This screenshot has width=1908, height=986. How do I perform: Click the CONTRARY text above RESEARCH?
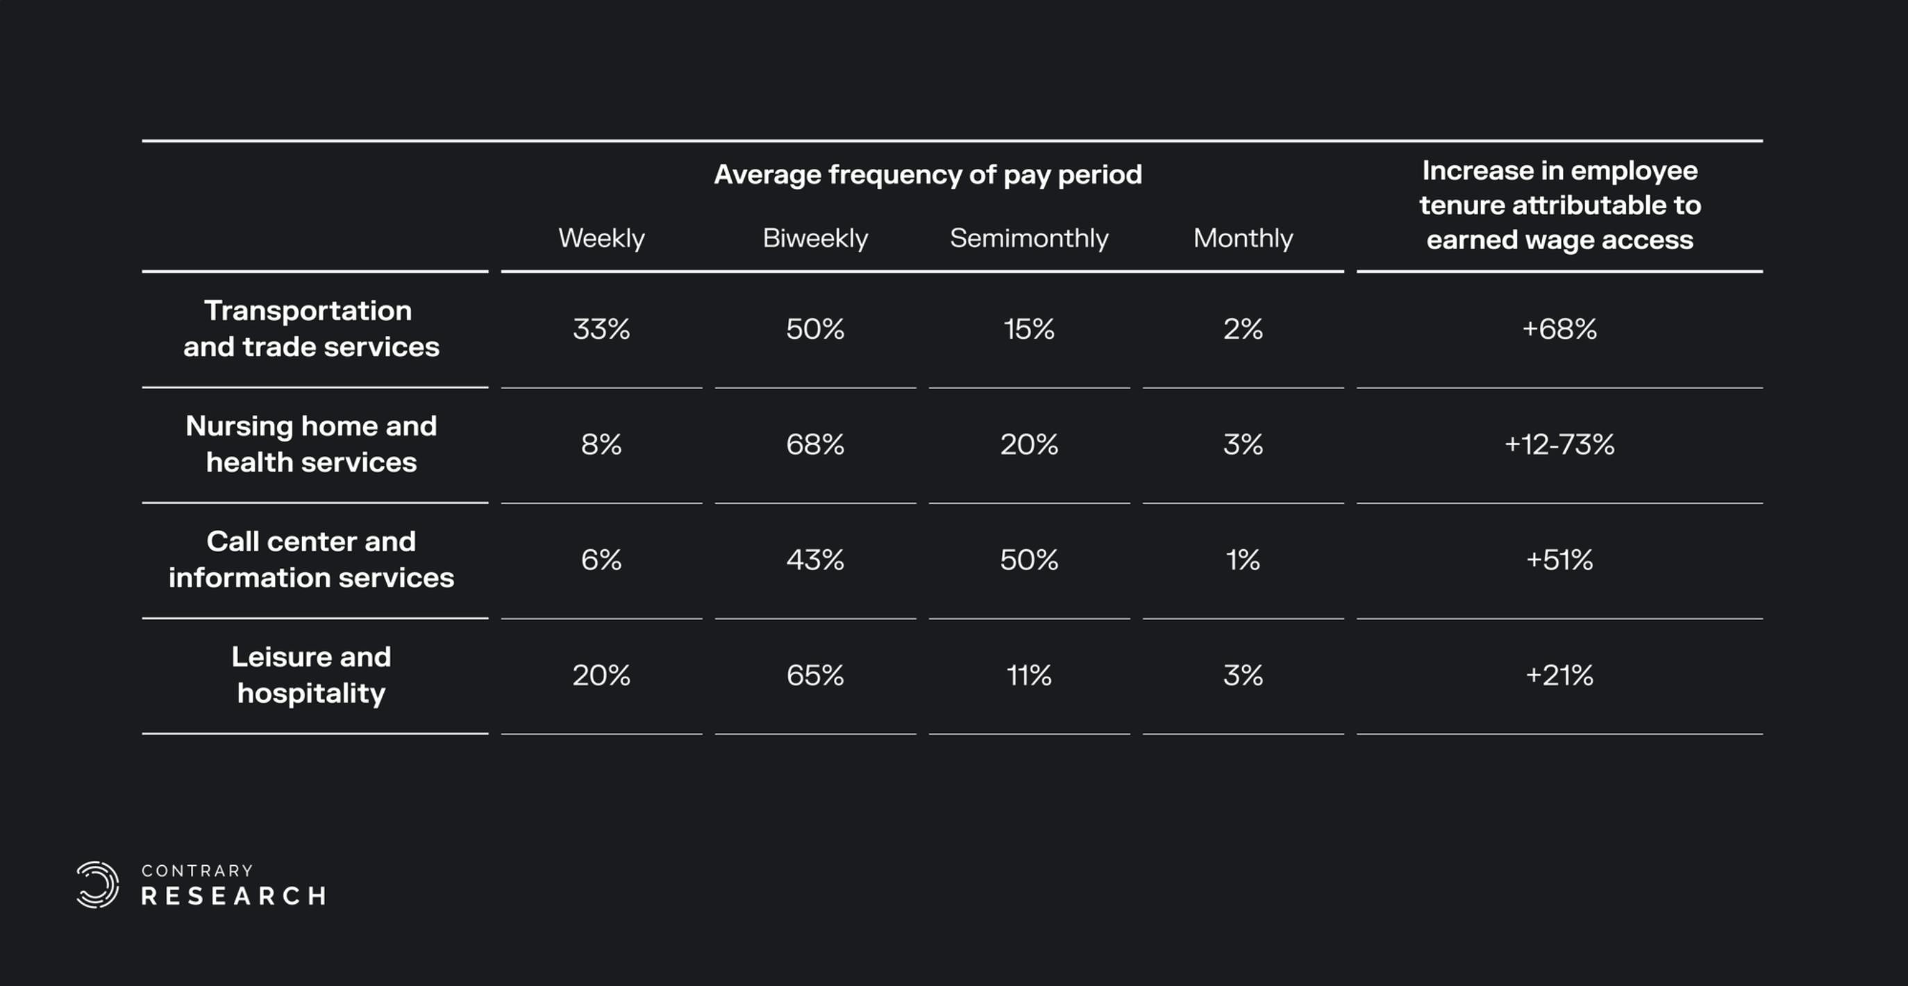click(197, 871)
